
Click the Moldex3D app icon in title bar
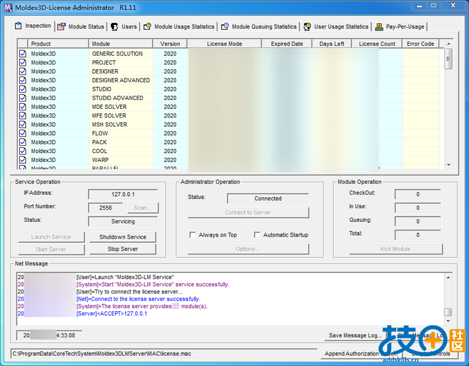tap(8, 8)
